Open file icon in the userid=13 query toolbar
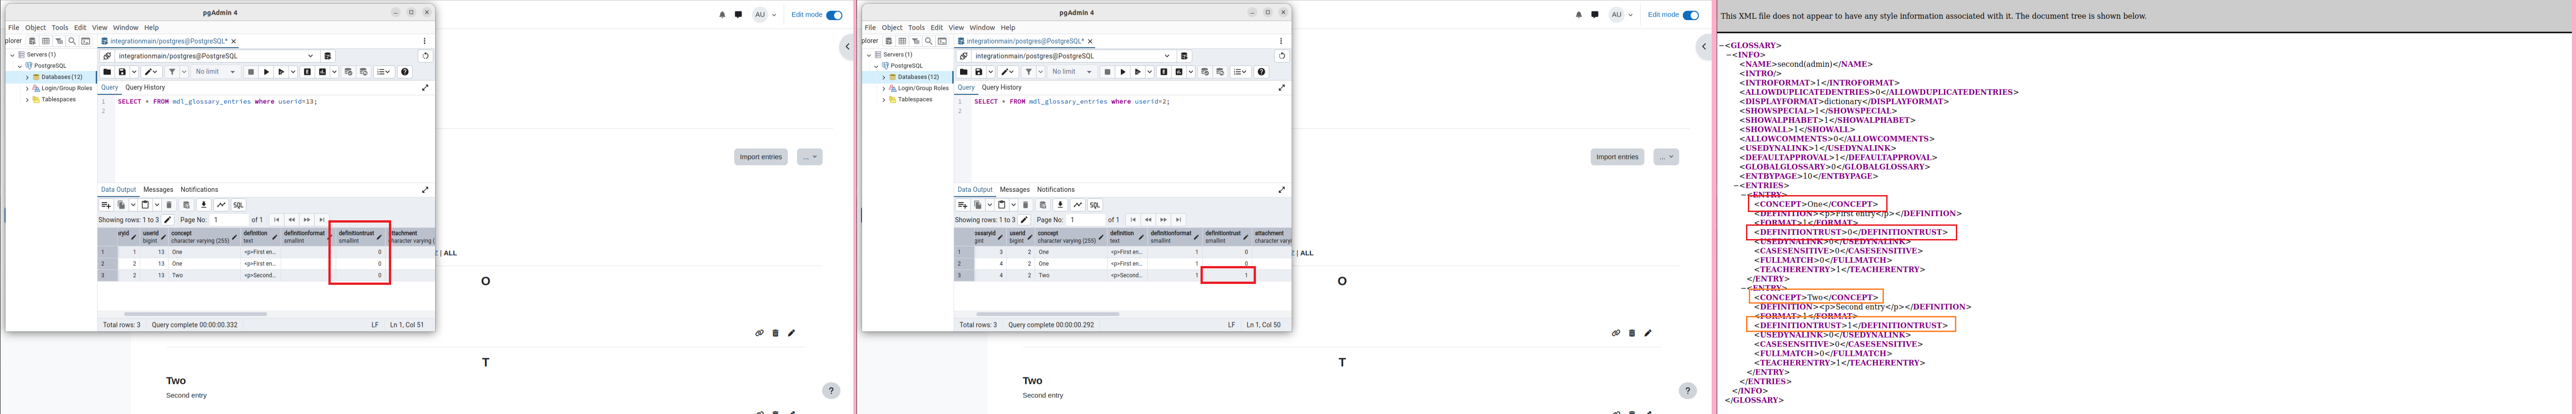2576x414 pixels. click(107, 72)
